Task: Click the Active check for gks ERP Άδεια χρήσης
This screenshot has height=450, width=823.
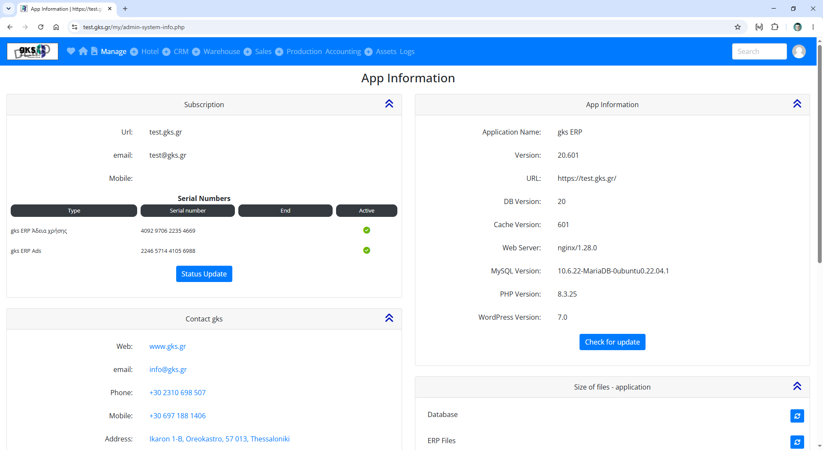Action: point(366,230)
